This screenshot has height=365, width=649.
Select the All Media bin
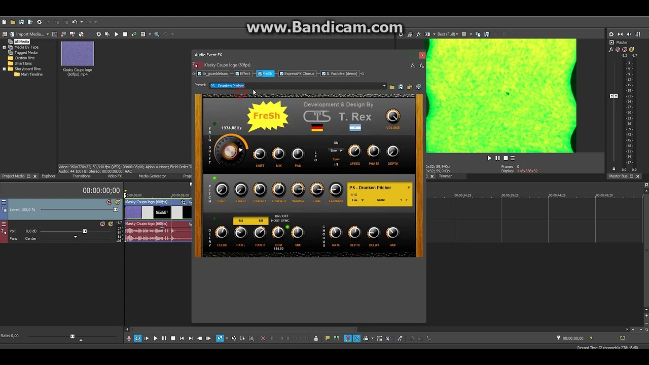pos(22,42)
